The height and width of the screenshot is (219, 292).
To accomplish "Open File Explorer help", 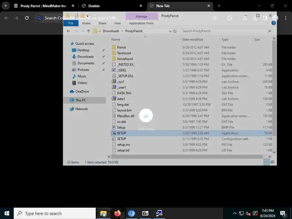I will [273, 23].
